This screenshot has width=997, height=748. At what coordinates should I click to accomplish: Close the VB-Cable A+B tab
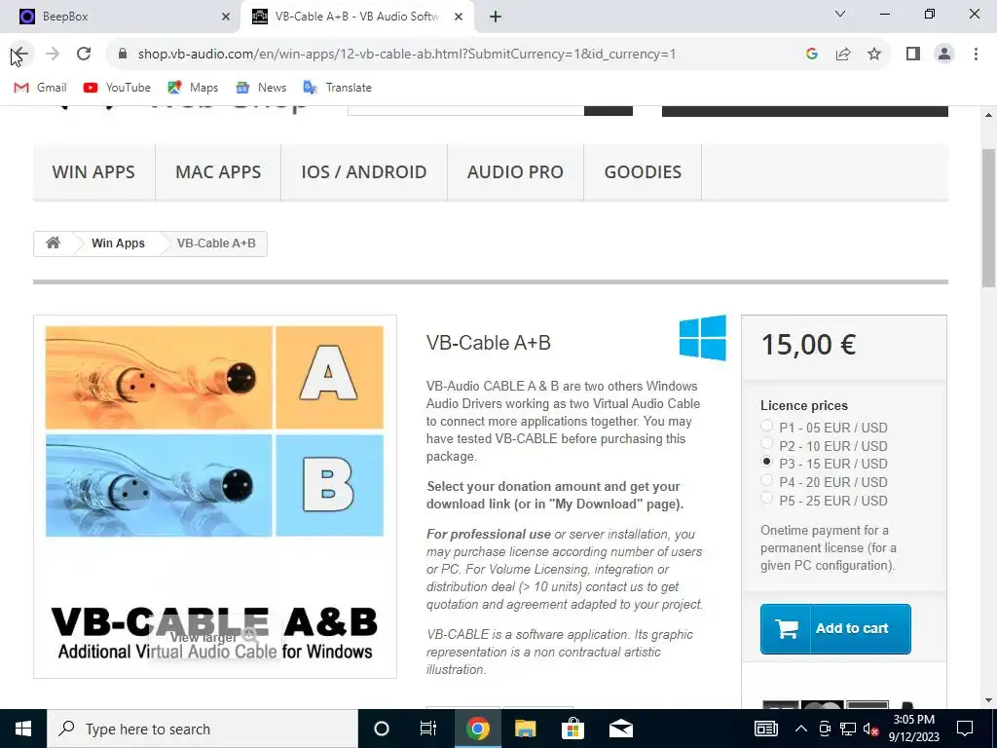(x=459, y=17)
